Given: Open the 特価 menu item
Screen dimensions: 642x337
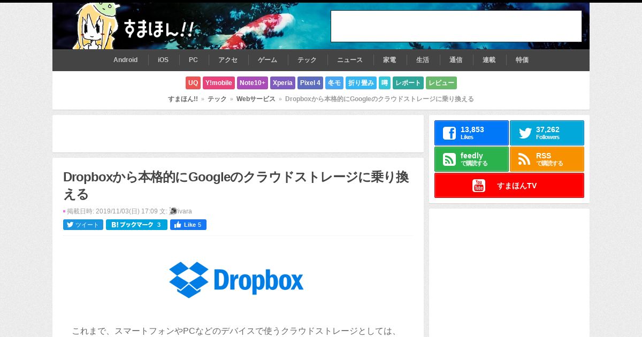Looking at the screenshot, I should (522, 60).
